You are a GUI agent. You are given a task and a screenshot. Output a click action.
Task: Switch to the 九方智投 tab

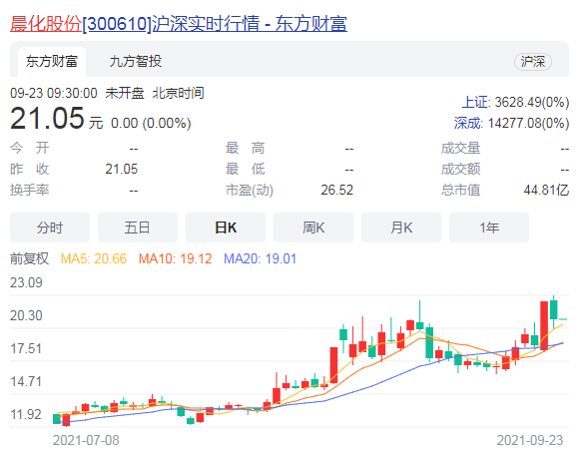click(x=136, y=62)
